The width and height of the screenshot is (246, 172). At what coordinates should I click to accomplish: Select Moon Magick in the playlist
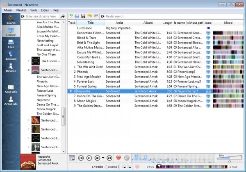[156, 101]
